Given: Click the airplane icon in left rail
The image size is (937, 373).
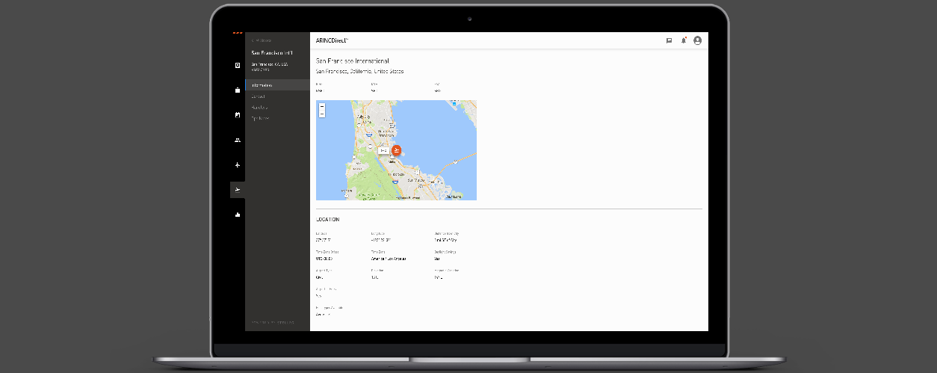Looking at the screenshot, I should (238, 164).
